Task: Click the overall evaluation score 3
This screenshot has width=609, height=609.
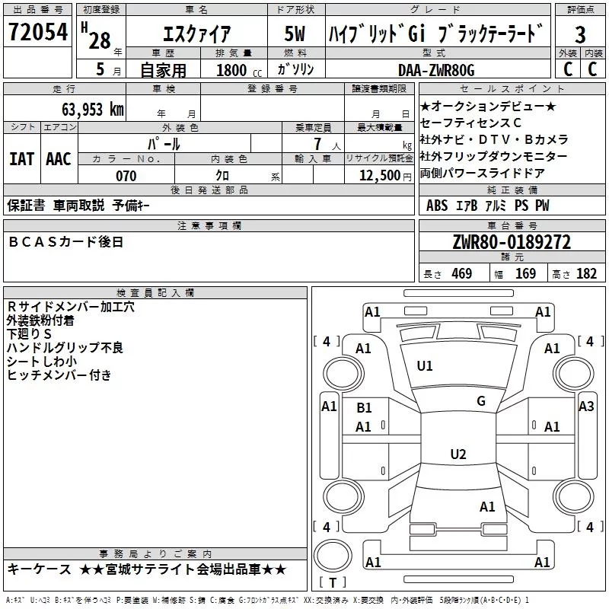Action: click(580, 34)
